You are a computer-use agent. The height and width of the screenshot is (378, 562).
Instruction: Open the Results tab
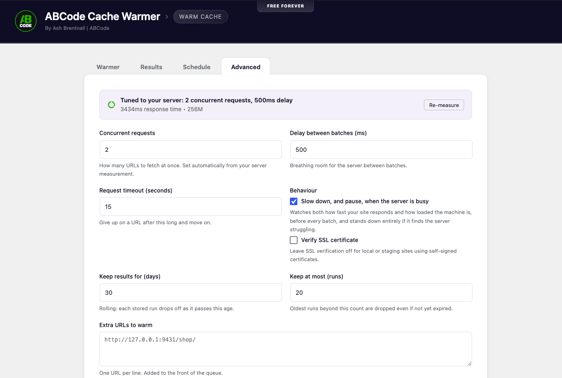(x=151, y=67)
